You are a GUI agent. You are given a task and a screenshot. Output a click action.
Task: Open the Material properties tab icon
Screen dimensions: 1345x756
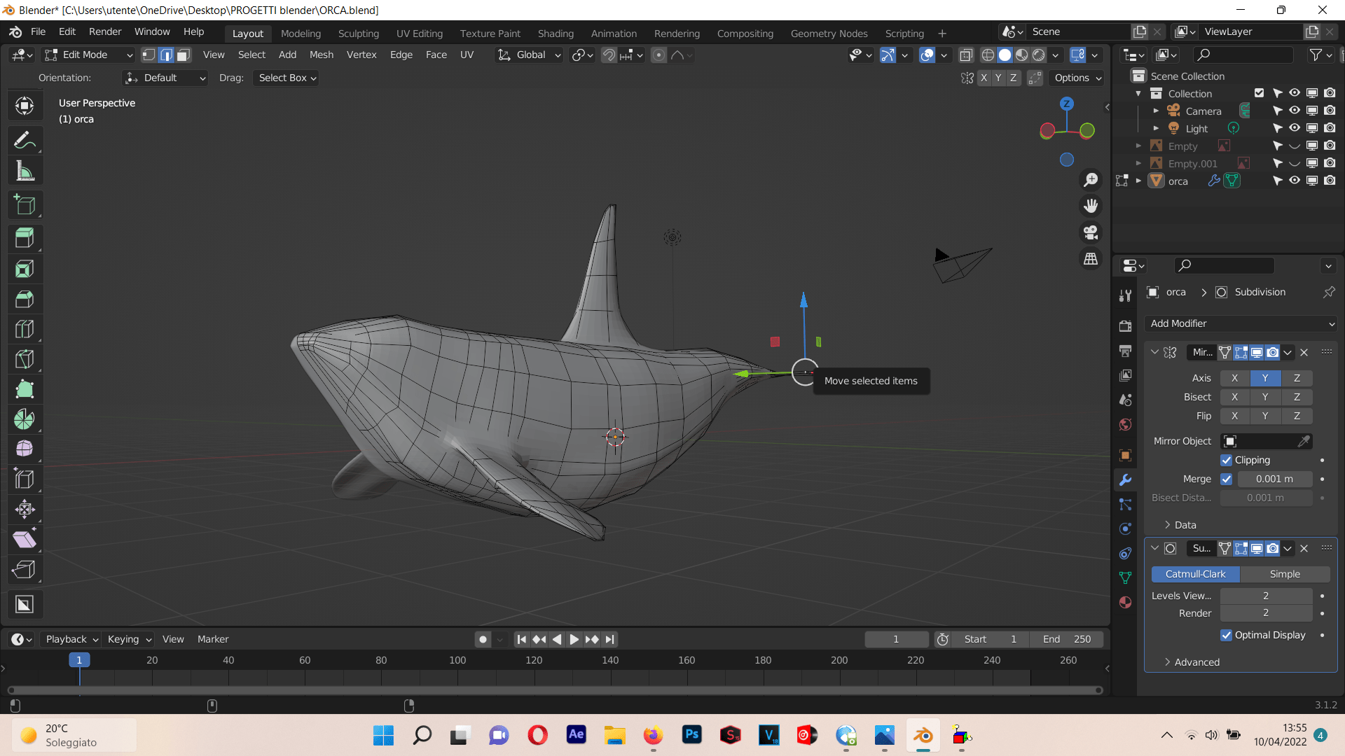[x=1126, y=603]
